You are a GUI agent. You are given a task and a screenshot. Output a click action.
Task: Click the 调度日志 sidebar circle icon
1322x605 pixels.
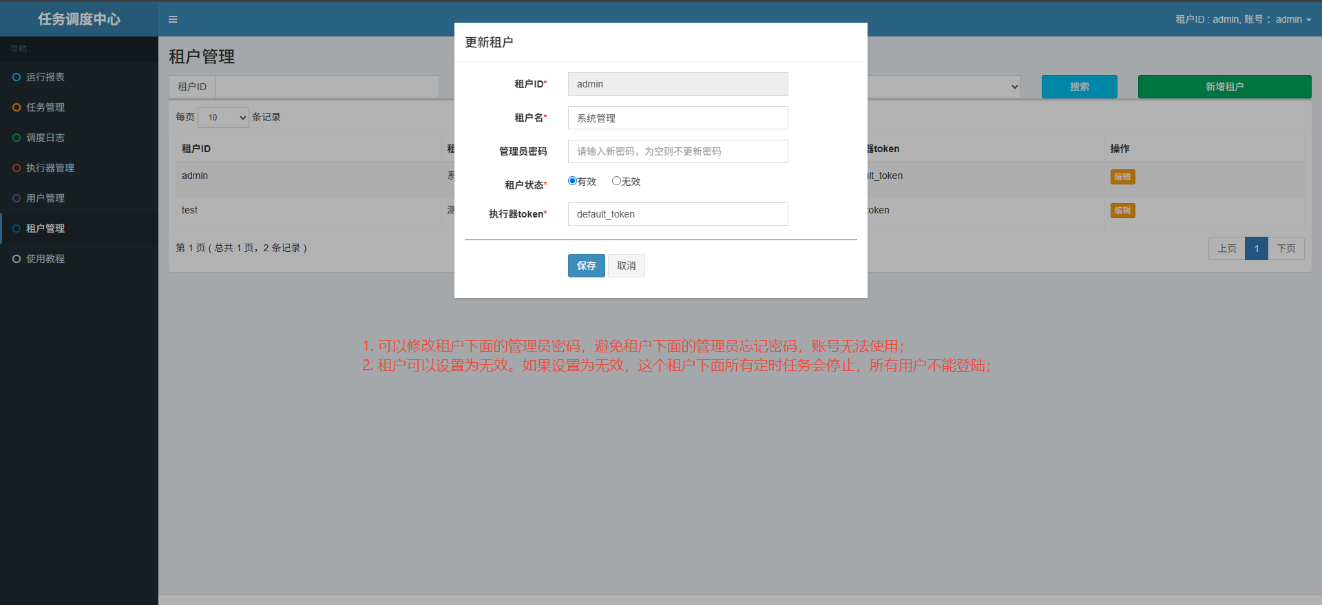[17, 138]
